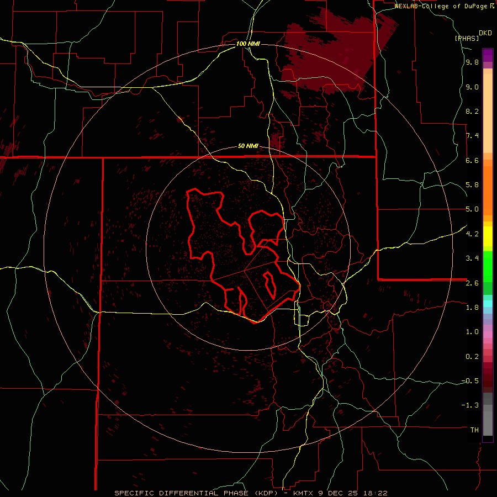
Task: Click the 3.4 value on the scale
Action: 472,258
